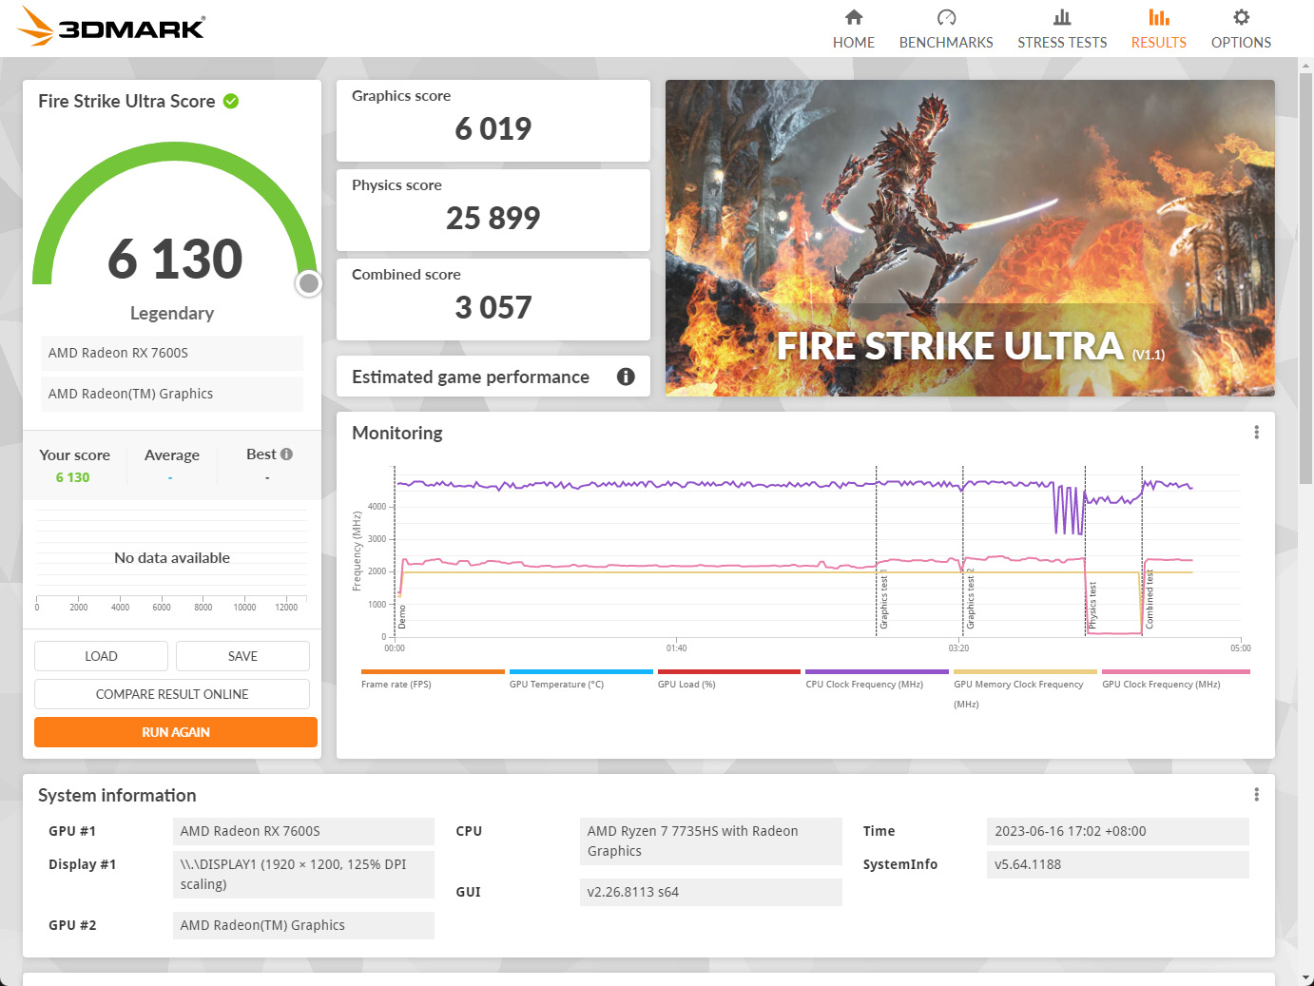Click the 3DMark logo

pos(110,26)
